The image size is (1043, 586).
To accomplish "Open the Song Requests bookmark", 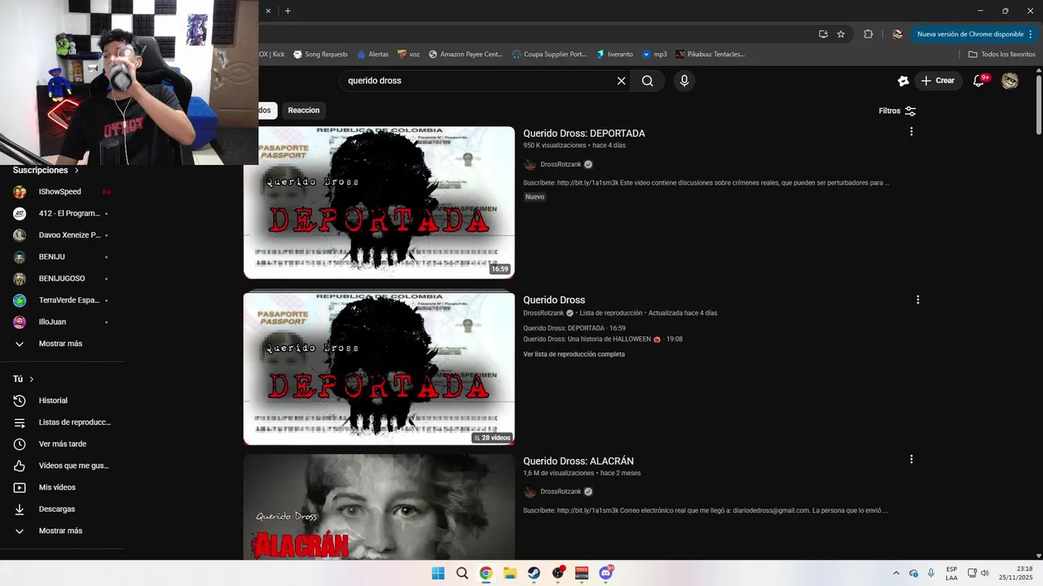I will (320, 55).
